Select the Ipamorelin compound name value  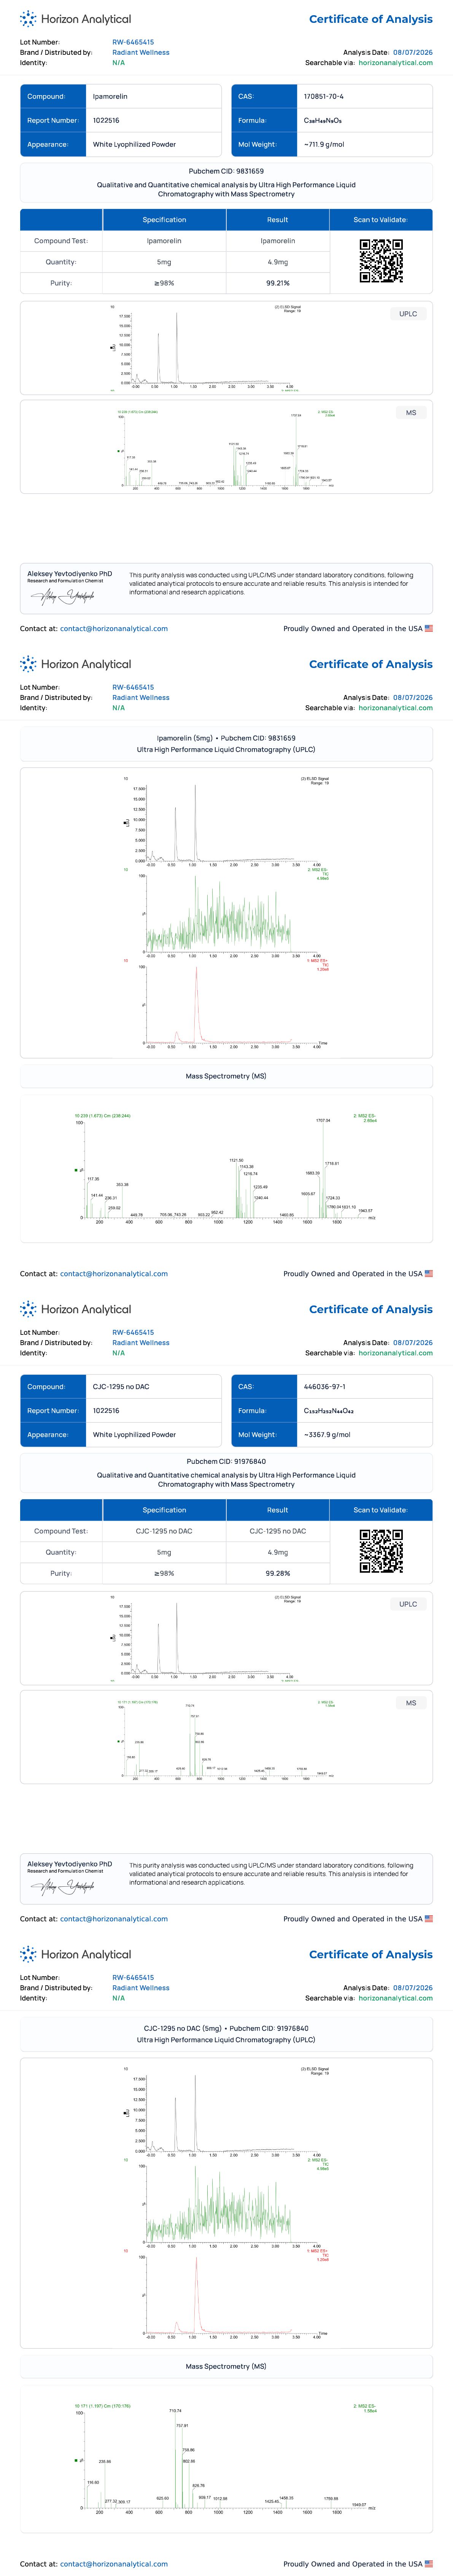click(110, 97)
